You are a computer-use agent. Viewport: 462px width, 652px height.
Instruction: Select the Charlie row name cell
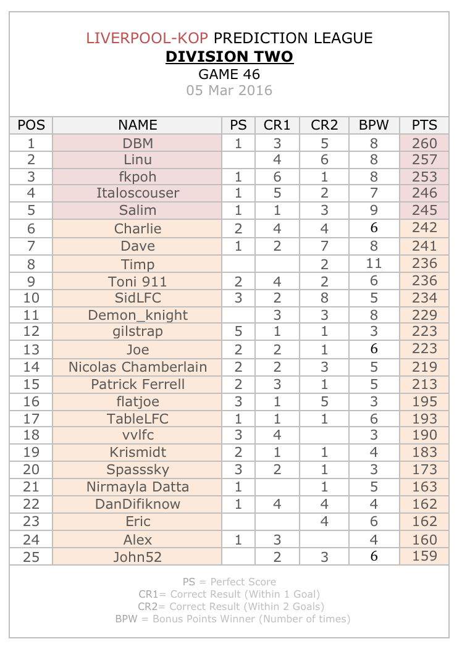coord(138,228)
